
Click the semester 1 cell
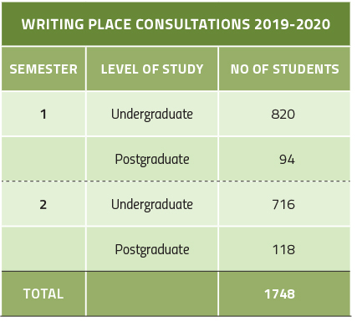point(43,114)
